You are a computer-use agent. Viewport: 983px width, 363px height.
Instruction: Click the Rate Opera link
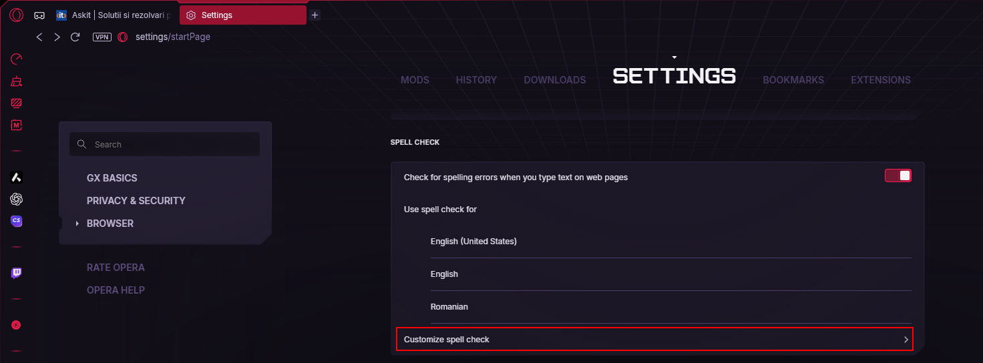pyautogui.click(x=116, y=268)
